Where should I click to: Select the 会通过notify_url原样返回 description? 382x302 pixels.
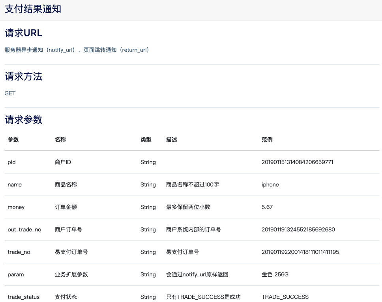pyautogui.click(x=197, y=274)
